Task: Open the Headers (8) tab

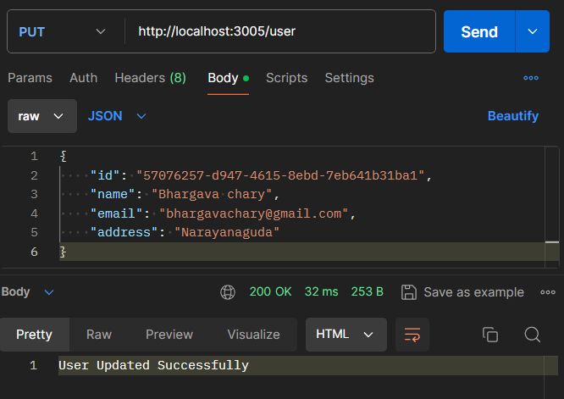Action: [x=151, y=78]
